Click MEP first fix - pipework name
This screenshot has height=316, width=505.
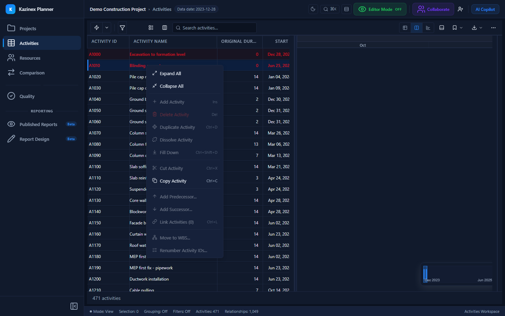tap(151, 268)
